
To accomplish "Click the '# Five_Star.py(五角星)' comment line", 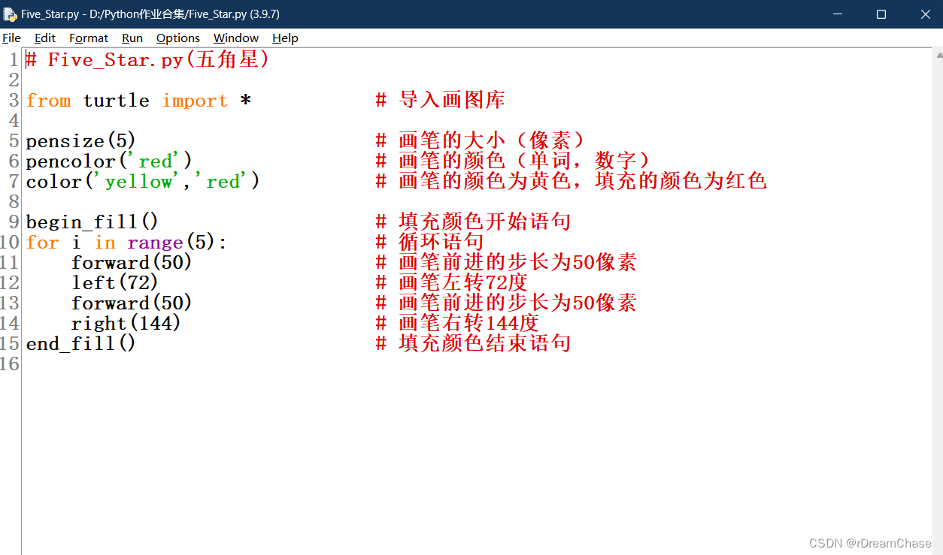I will 147,60.
